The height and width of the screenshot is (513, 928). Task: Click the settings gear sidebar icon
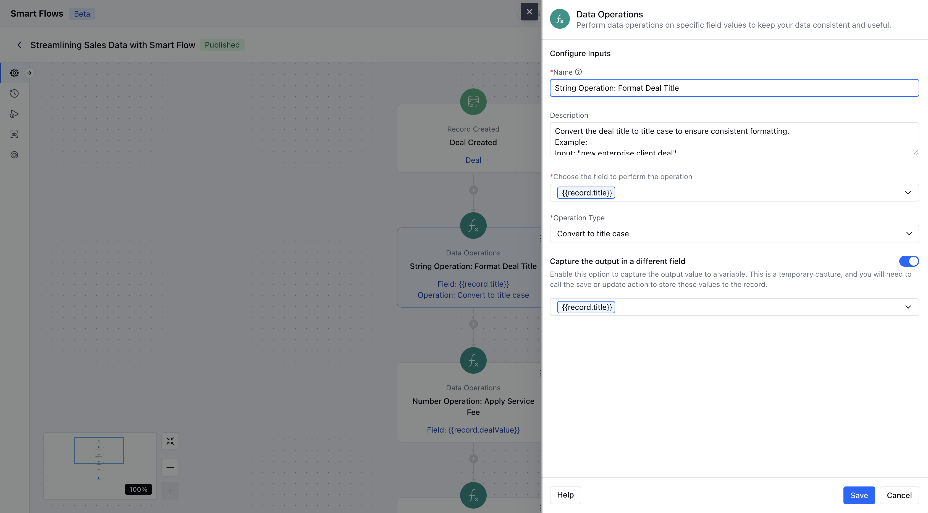14,73
